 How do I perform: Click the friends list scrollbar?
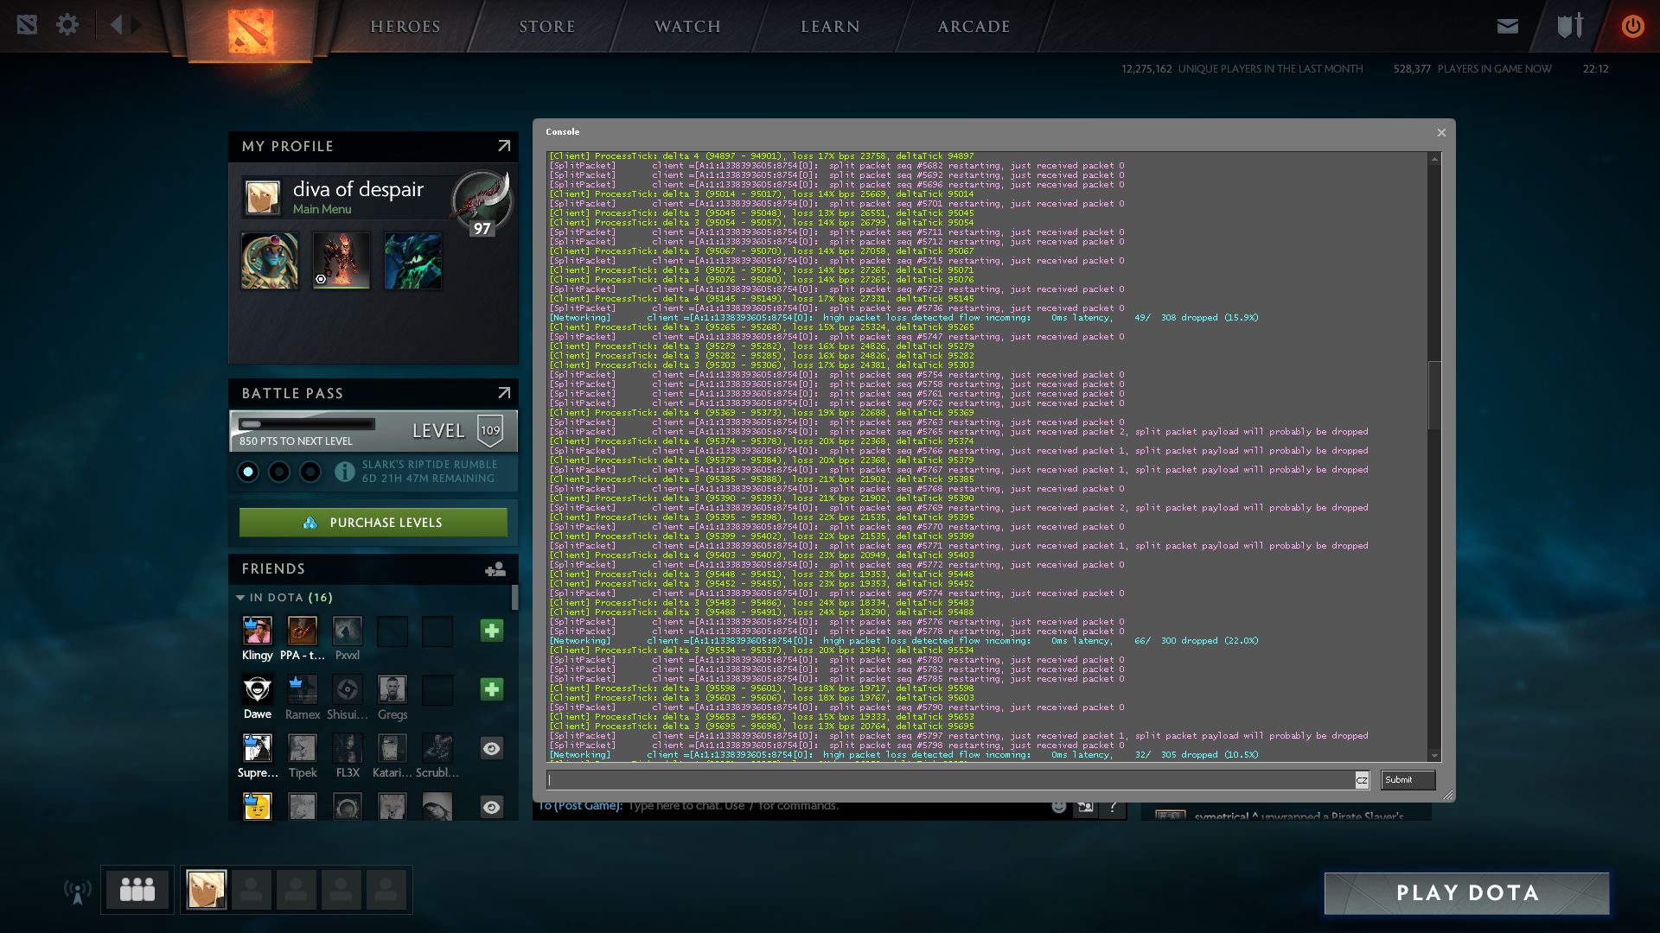[515, 598]
